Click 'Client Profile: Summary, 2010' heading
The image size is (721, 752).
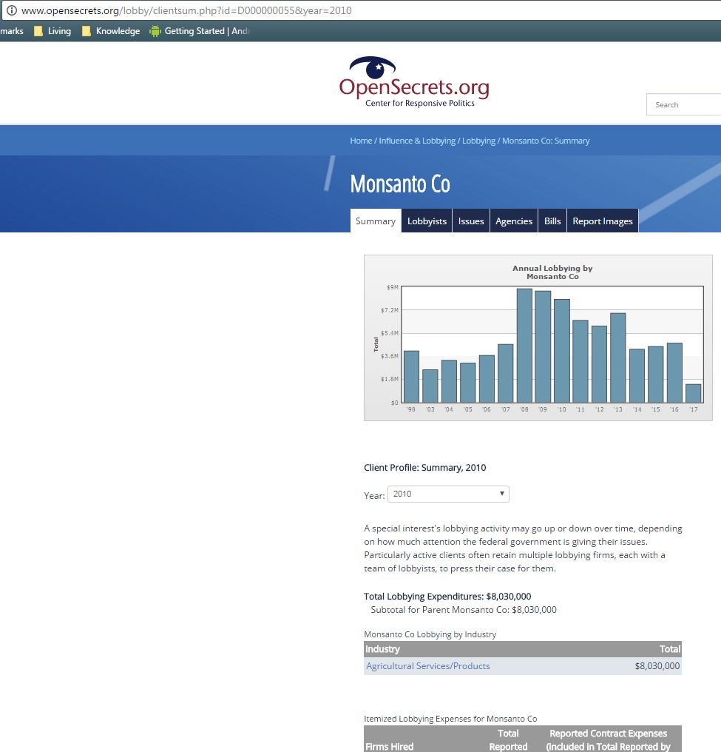pyautogui.click(x=425, y=468)
